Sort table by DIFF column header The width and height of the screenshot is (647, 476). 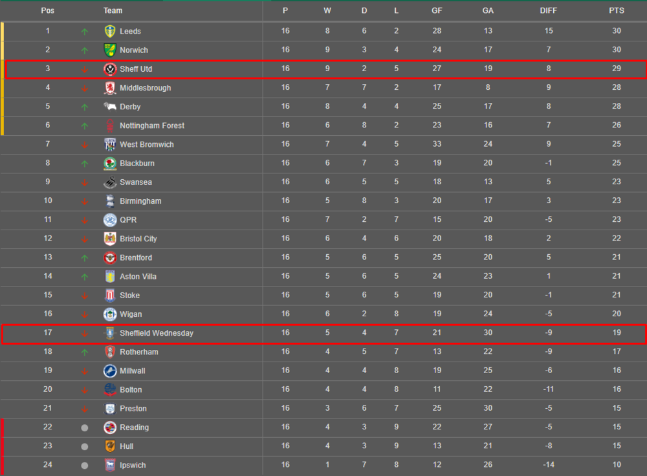pyautogui.click(x=549, y=11)
